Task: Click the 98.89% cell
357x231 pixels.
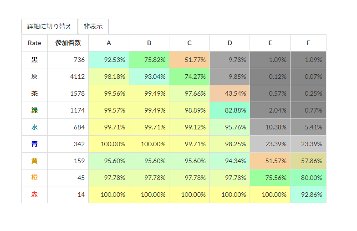Action: click(189, 110)
